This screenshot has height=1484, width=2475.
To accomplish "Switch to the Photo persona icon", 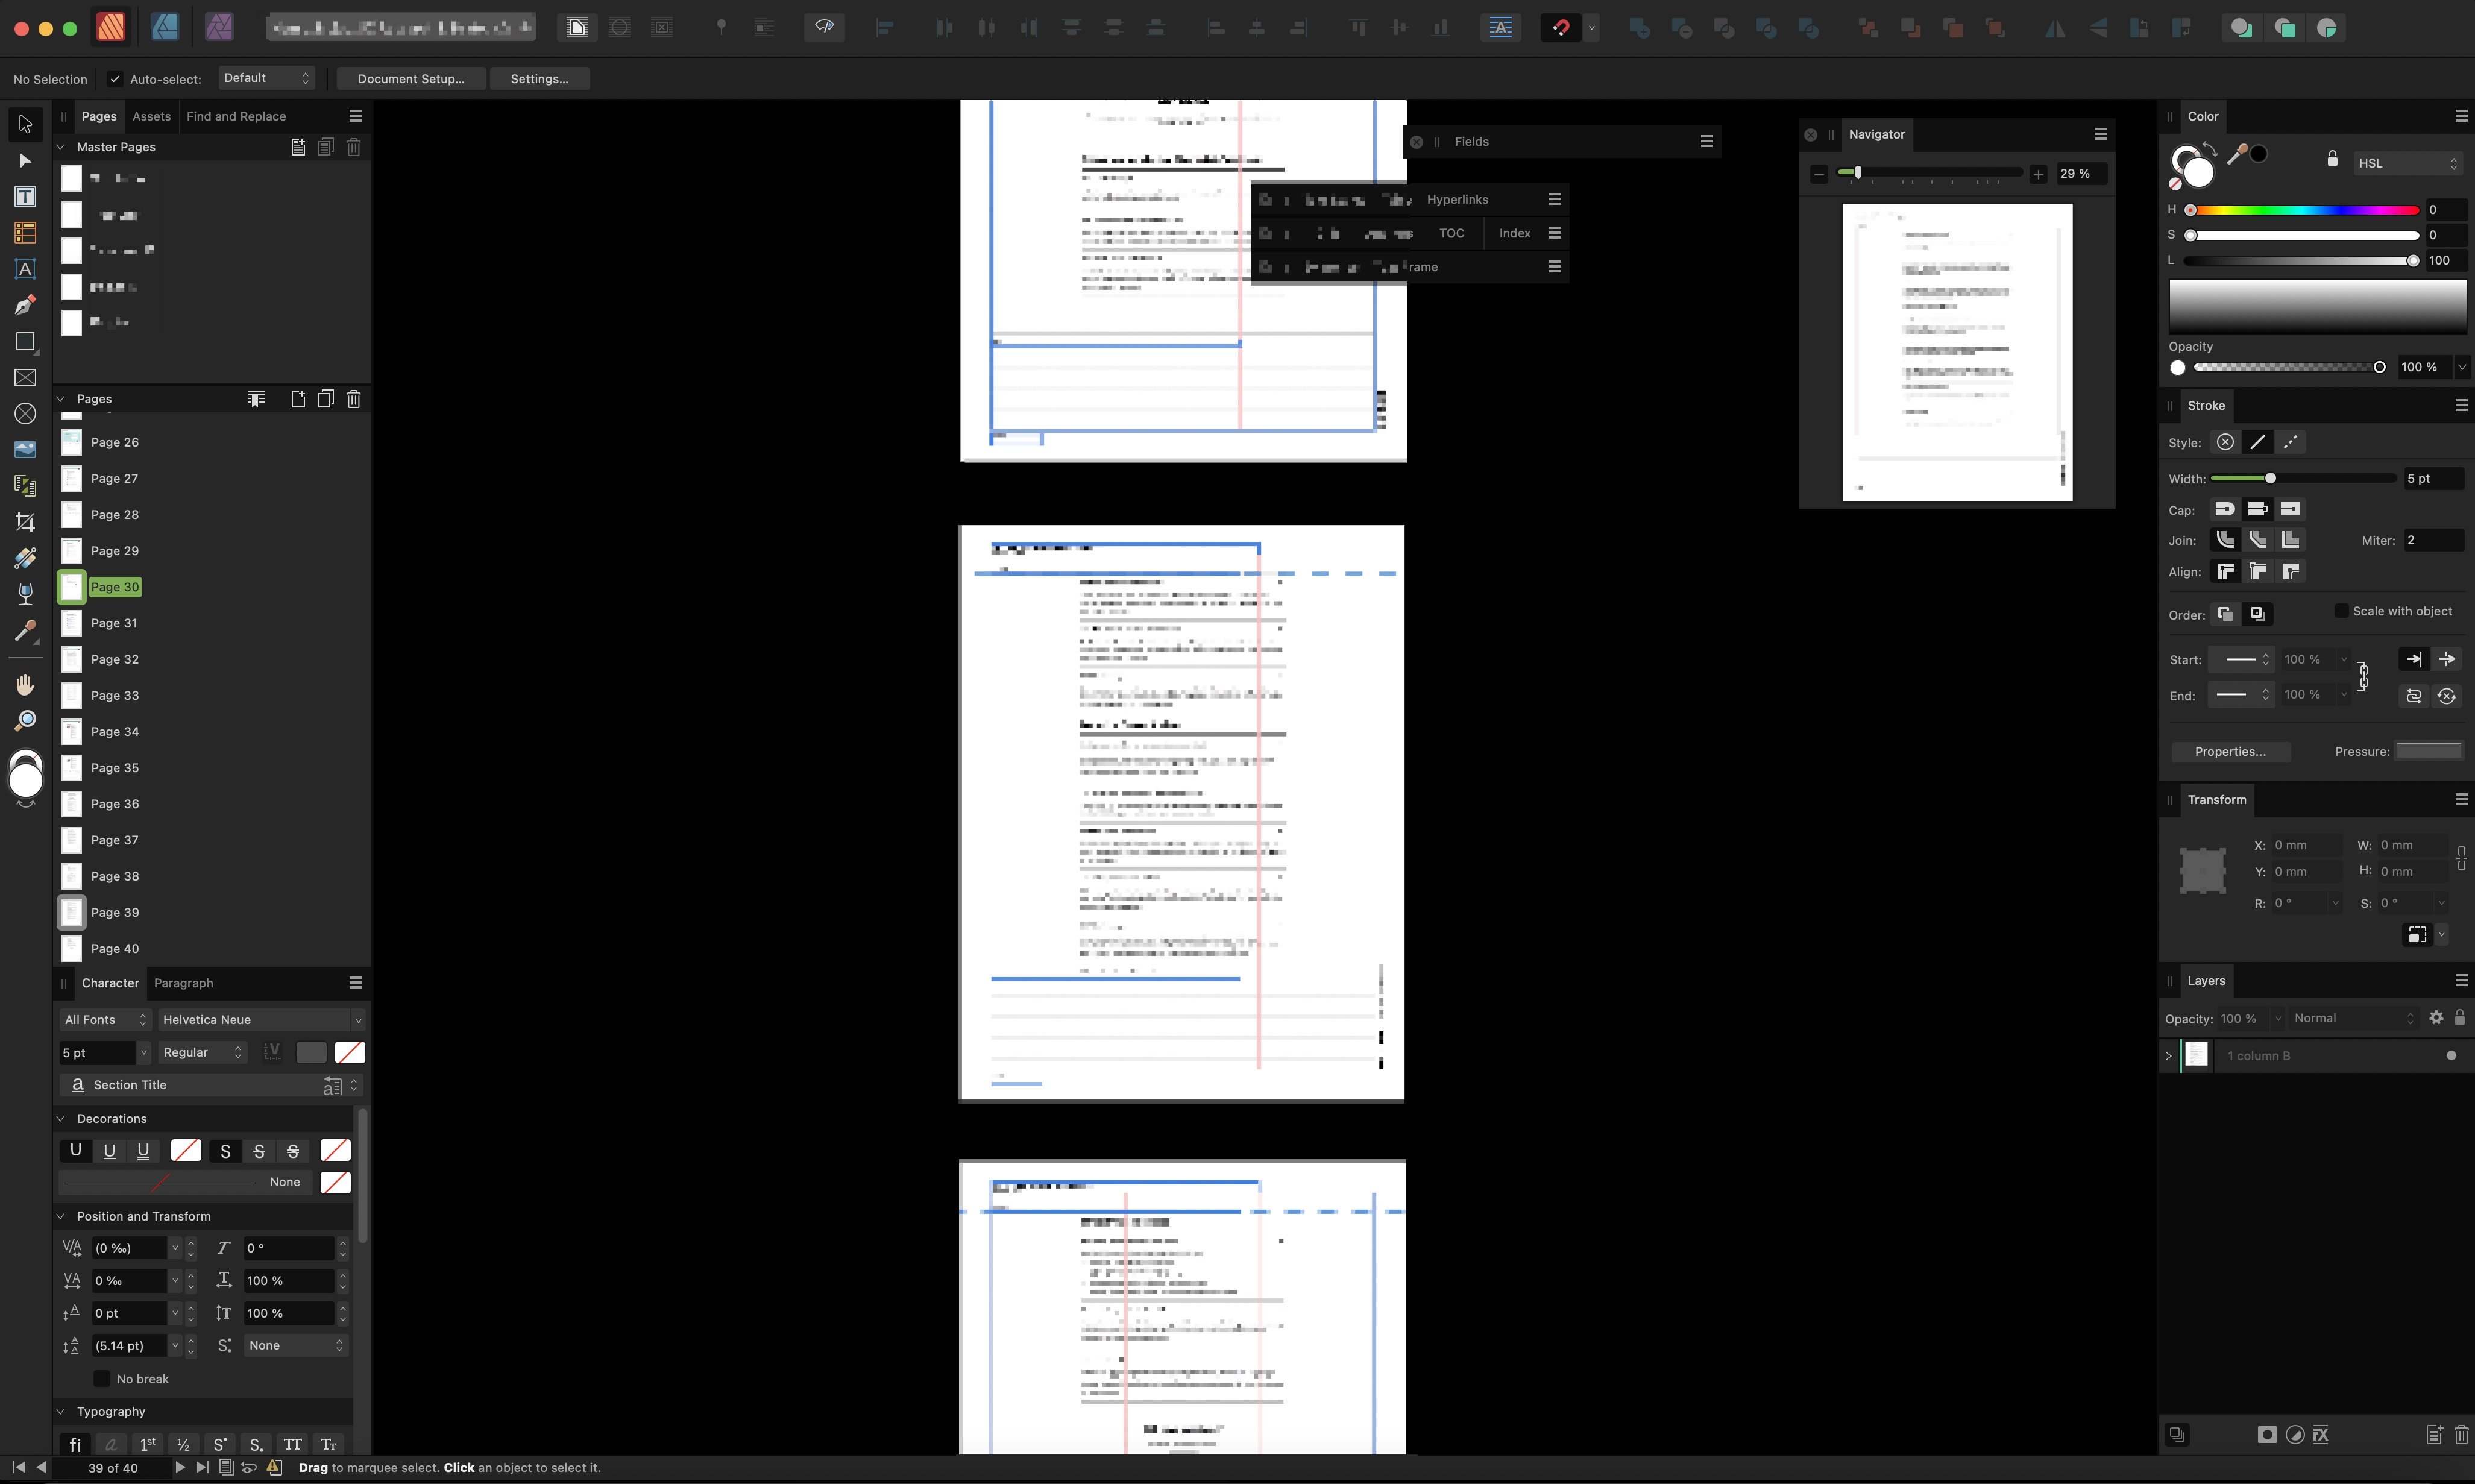I will click(x=219, y=27).
